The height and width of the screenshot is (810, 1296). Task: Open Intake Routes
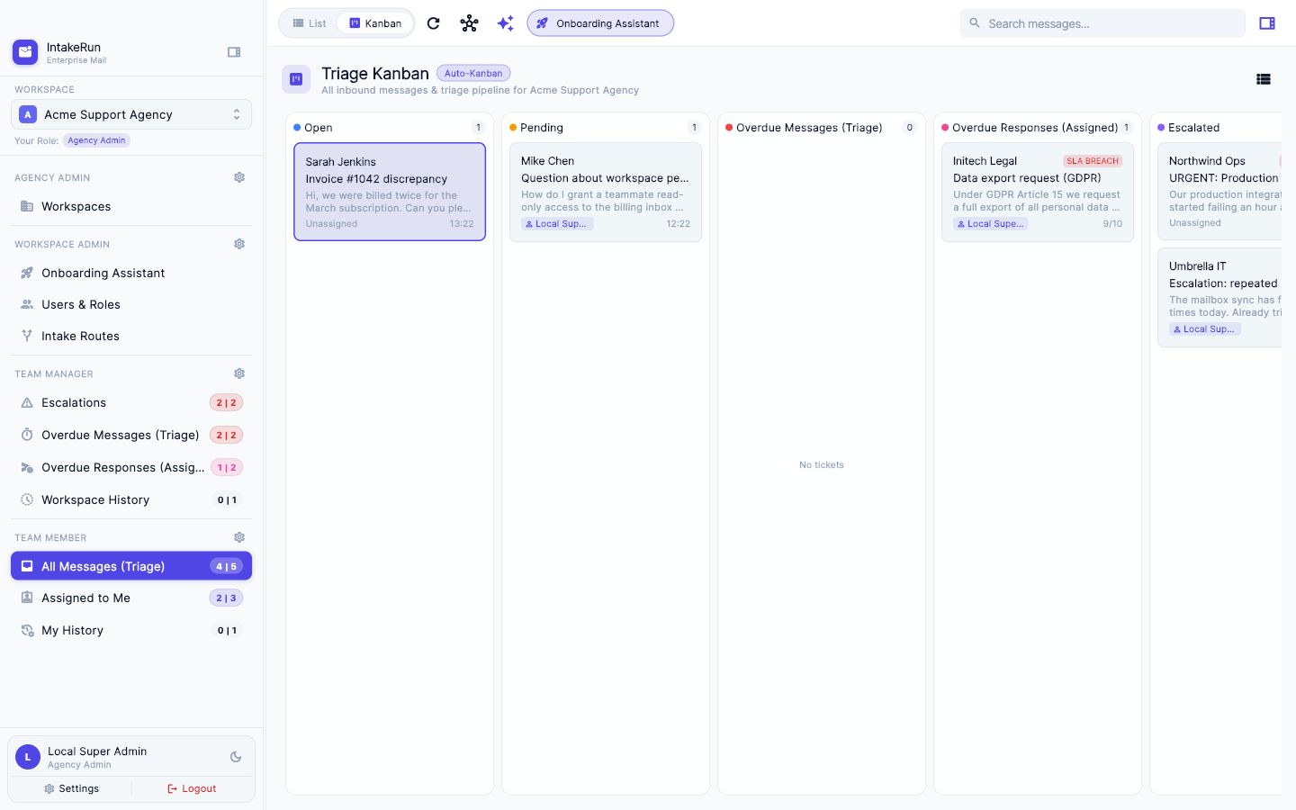click(131, 336)
